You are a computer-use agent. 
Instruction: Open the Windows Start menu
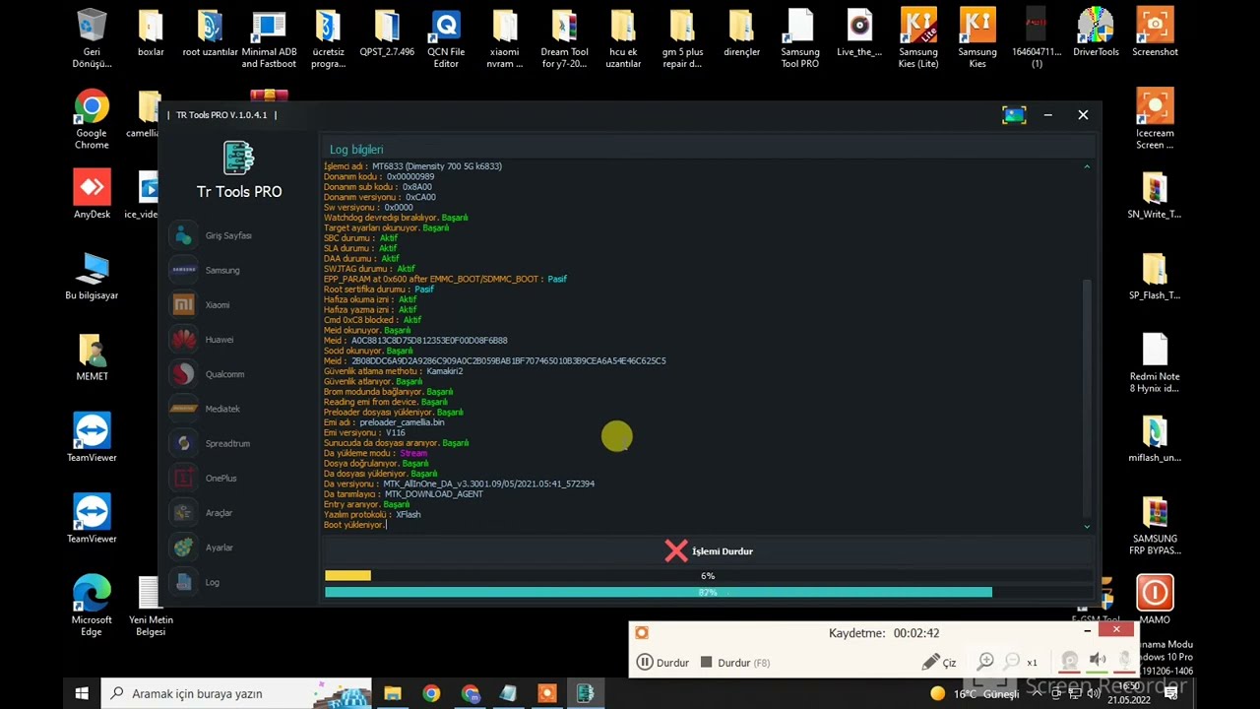coord(82,693)
